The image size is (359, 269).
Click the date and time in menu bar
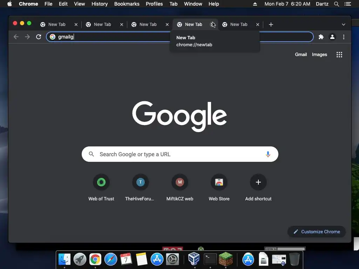tap(287, 4)
